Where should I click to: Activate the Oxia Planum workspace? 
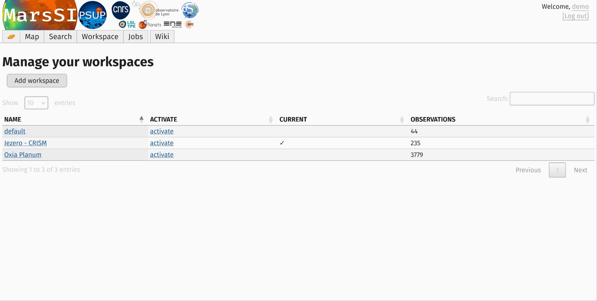pyautogui.click(x=162, y=155)
